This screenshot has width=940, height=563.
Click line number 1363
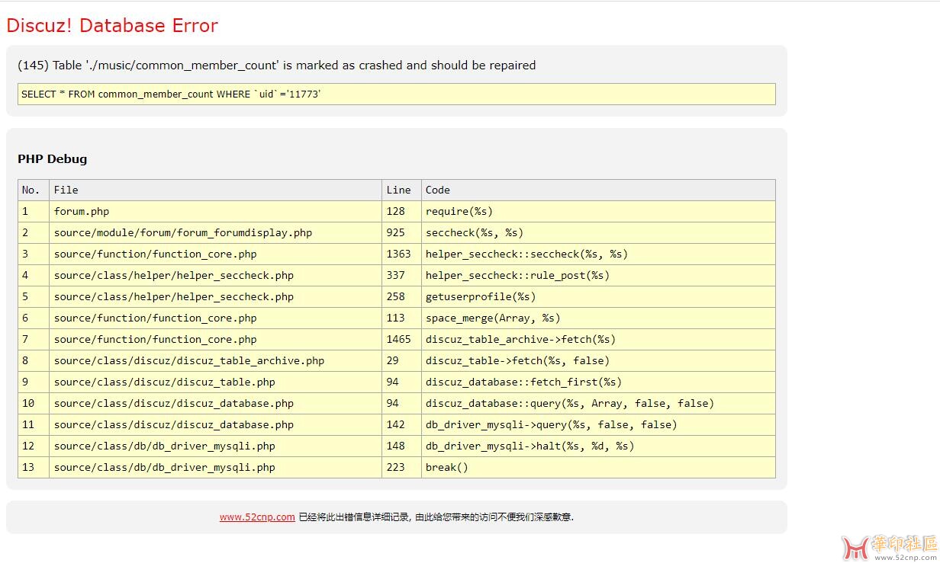402,254
